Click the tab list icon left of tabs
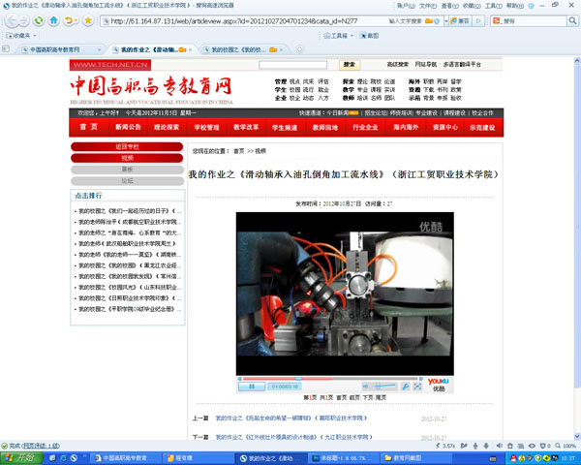 pos(6,49)
